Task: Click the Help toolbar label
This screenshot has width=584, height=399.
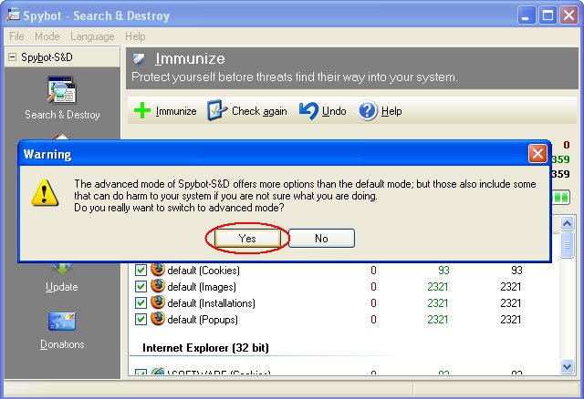Action: (391, 111)
